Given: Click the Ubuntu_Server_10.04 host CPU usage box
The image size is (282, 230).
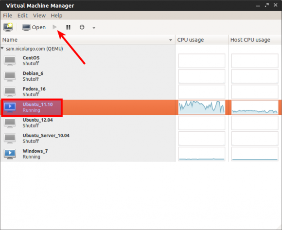Looking at the screenshot, I should pyautogui.click(x=255, y=139).
